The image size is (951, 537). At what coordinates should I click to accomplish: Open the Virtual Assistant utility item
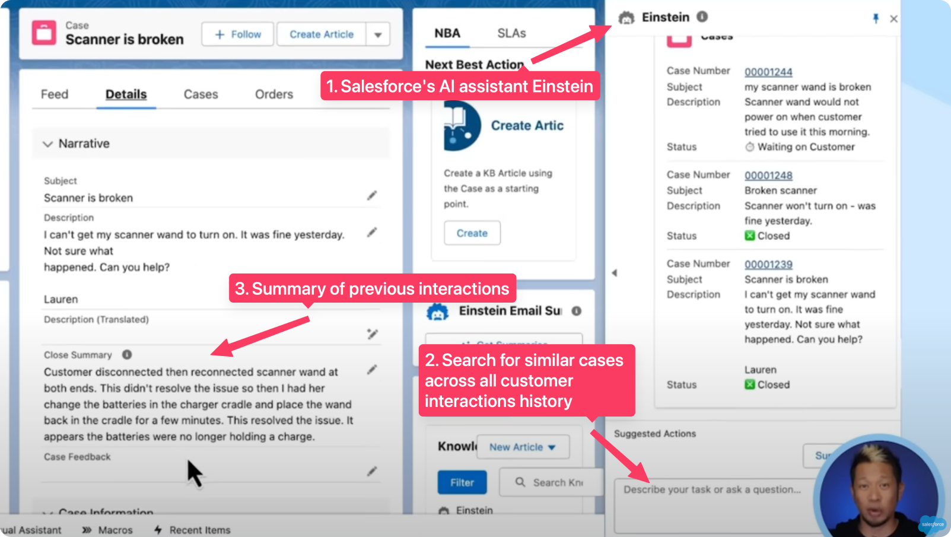(31, 530)
